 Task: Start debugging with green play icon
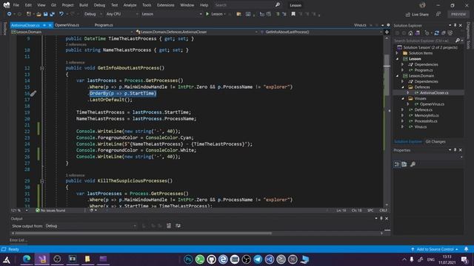coord(207,14)
